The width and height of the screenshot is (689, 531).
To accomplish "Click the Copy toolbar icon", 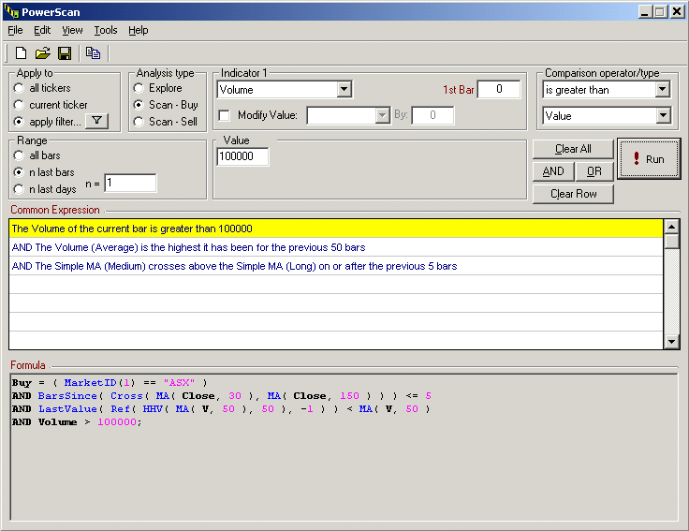I will 93,53.
